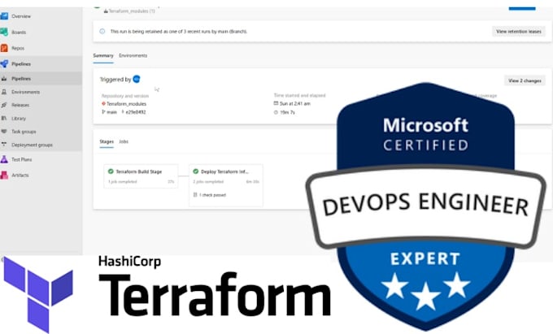Screen dimensions: 553x334
Task: Open the Releases rocket icon
Action: pos(4,105)
